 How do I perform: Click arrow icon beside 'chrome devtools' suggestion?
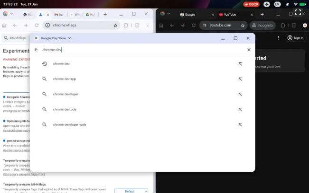point(240,109)
